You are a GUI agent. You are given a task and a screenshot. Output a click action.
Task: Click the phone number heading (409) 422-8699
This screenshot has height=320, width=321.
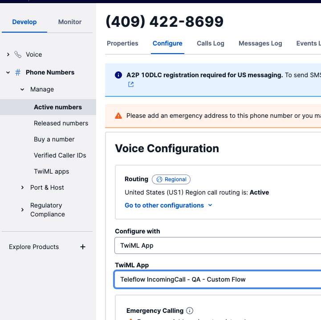pyautogui.click(x=165, y=22)
